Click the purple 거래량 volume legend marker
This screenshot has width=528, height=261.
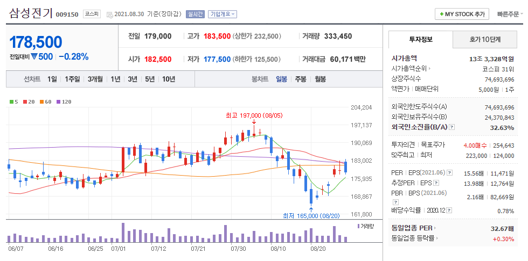(359, 226)
